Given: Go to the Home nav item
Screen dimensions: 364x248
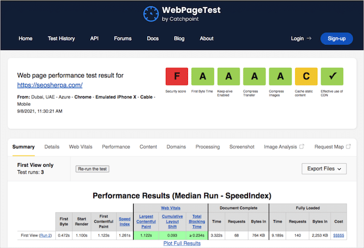Looking at the screenshot, I should 26,39.
